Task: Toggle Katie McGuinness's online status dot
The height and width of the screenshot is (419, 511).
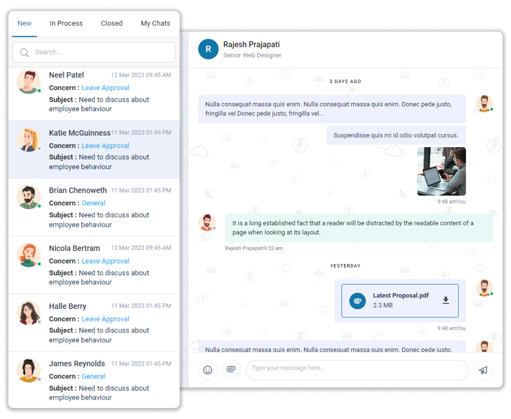Action: click(39, 149)
